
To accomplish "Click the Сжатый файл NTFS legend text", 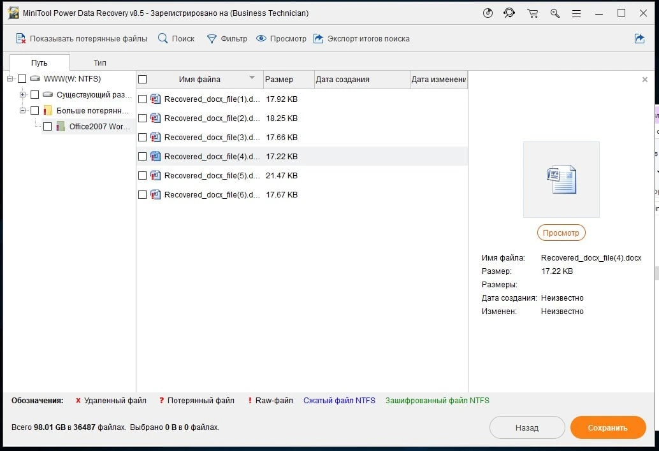I will [x=339, y=401].
